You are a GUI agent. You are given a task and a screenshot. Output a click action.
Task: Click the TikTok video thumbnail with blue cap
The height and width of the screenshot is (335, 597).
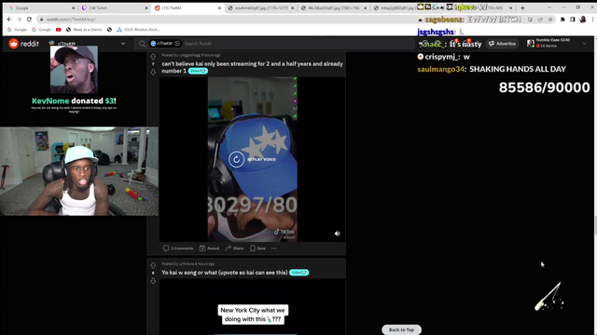pyautogui.click(x=253, y=159)
